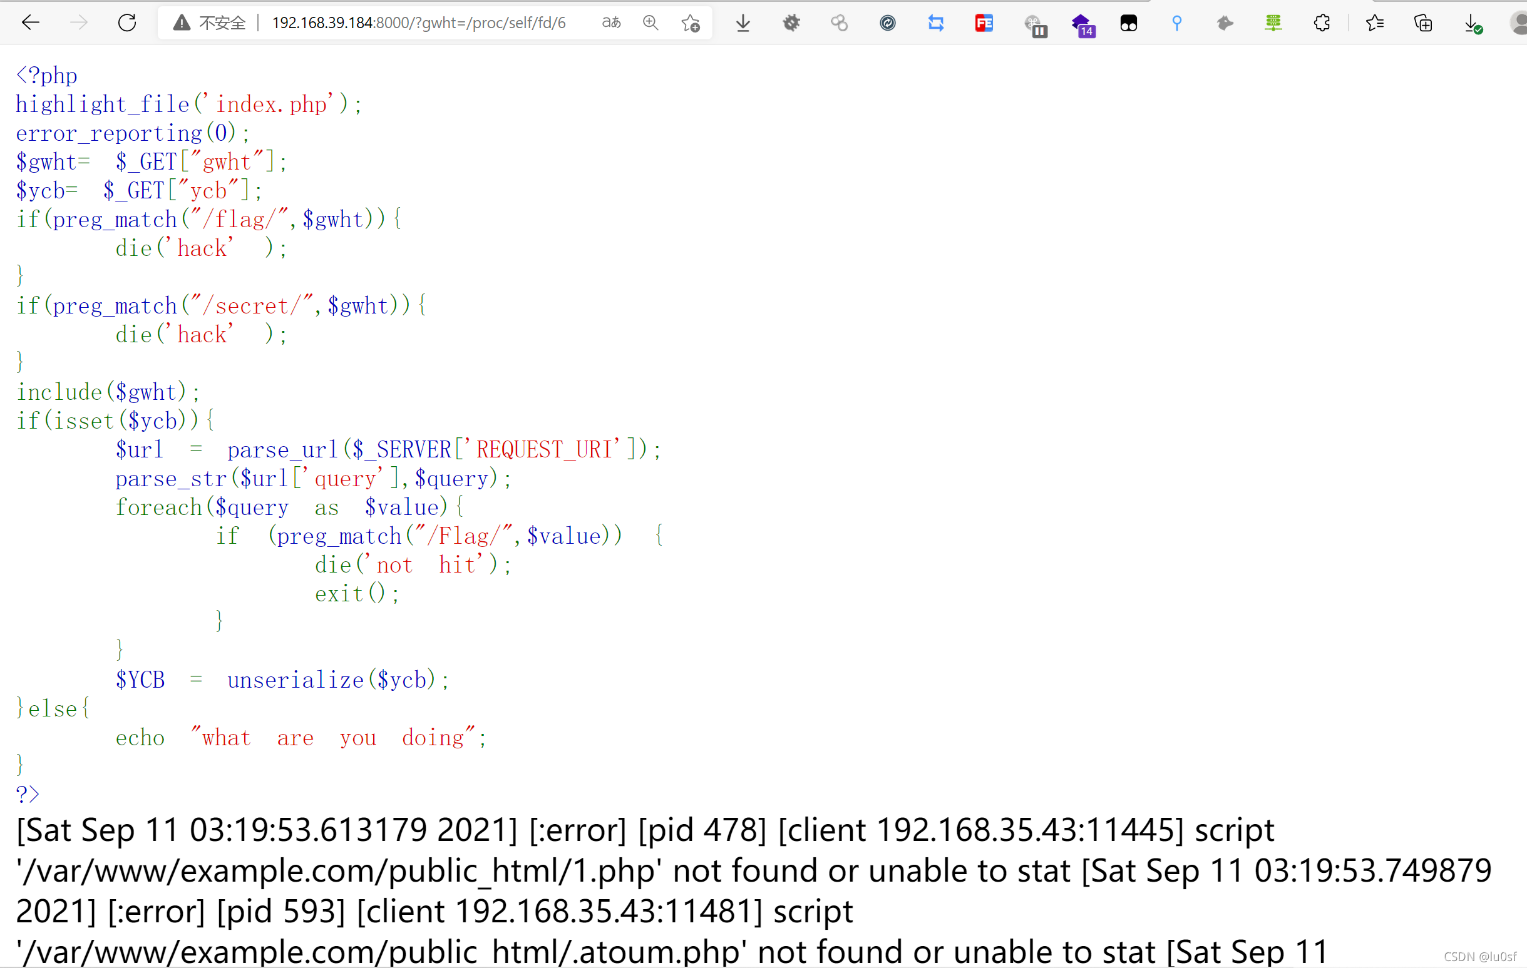
Task: Add this page to favorites star
Action: (x=690, y=23)
